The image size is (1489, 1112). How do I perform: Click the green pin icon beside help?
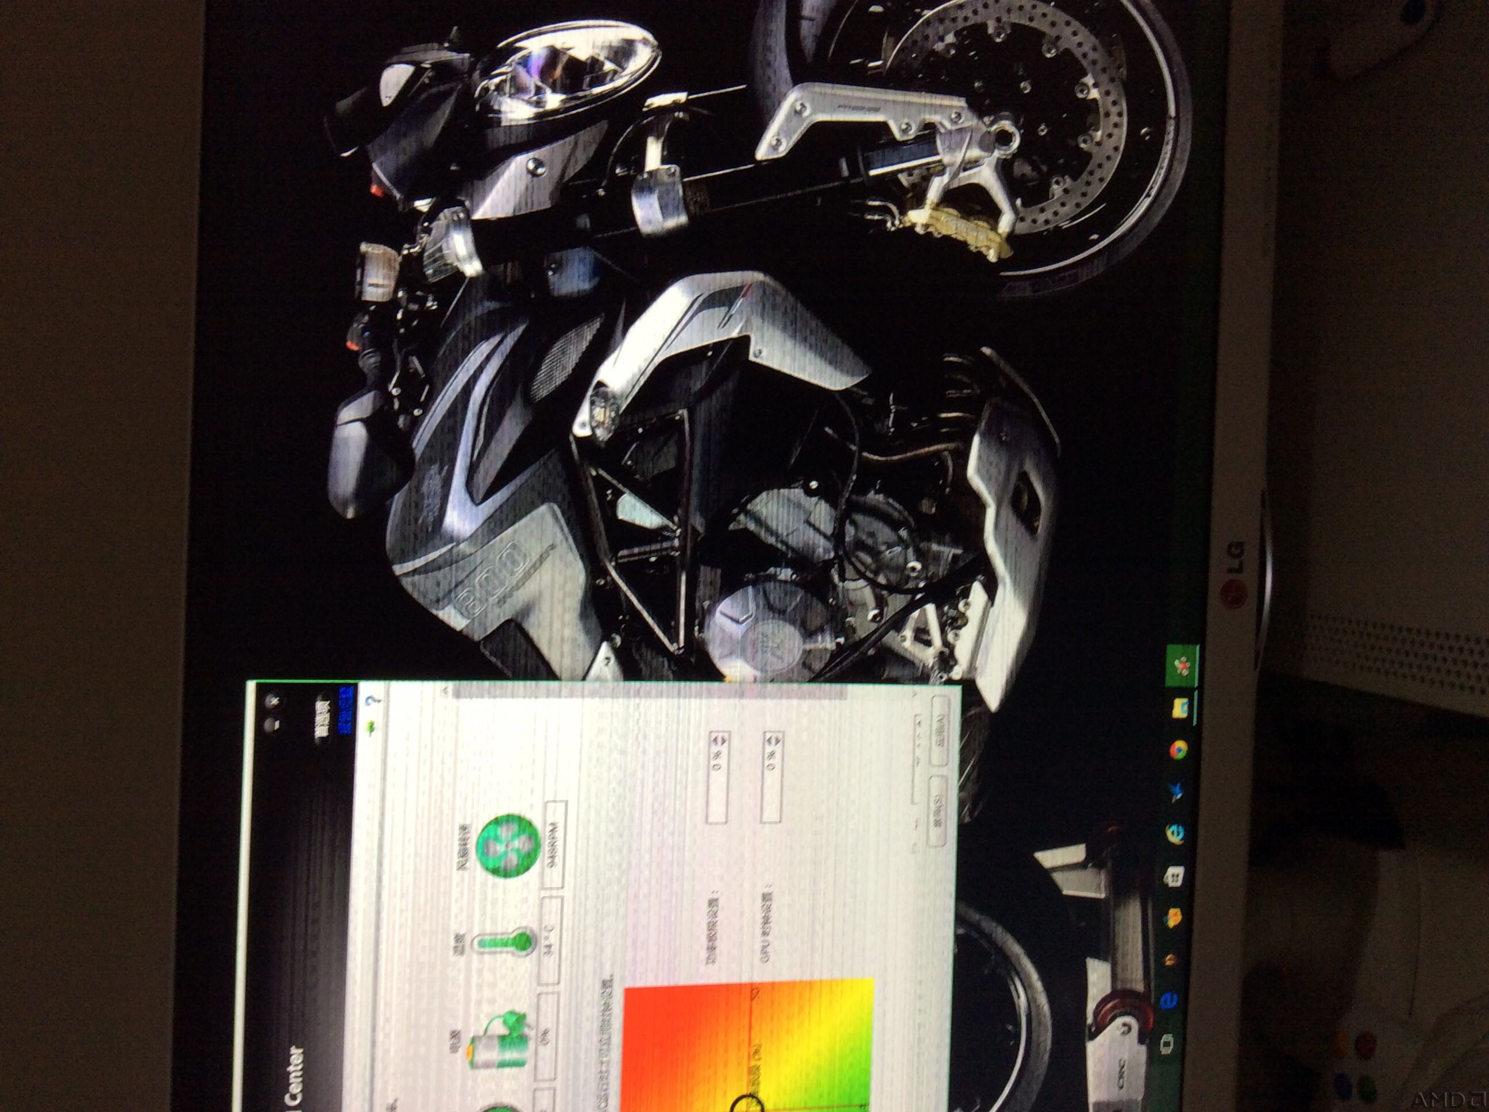[x=371, y=728]
